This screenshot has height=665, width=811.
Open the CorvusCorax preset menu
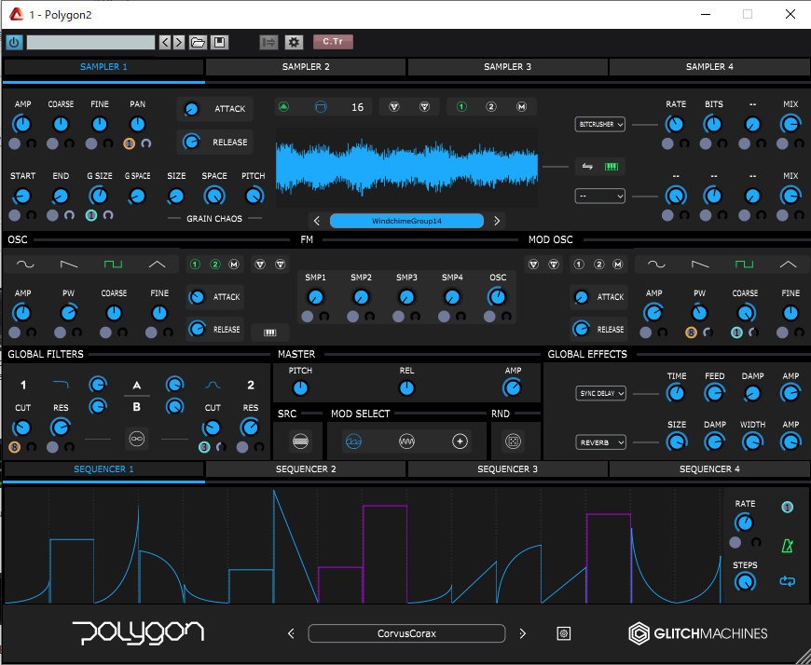(406, 633)
